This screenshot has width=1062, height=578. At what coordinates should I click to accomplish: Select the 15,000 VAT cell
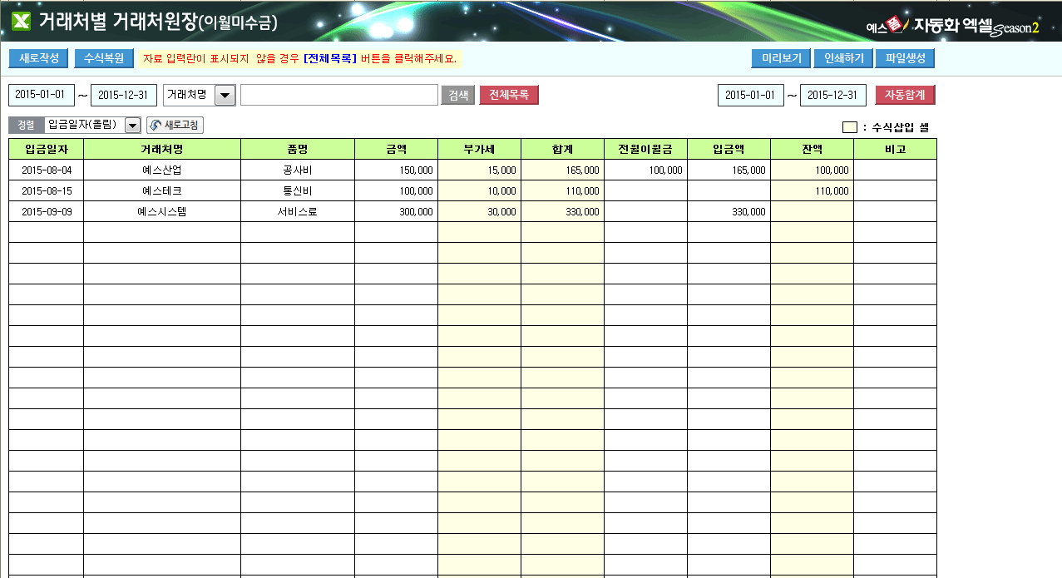[480, 170]
